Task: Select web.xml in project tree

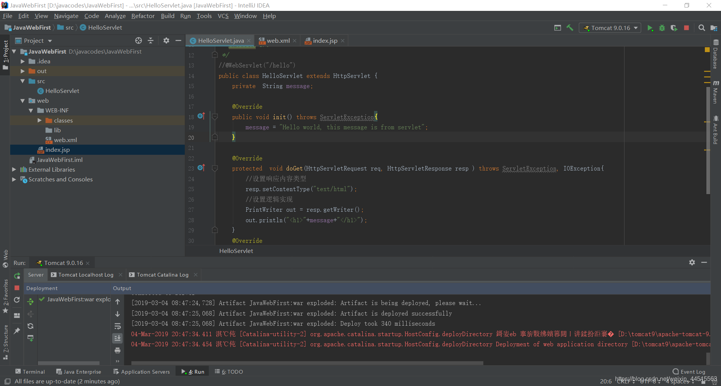Action: tap(65, 140)
